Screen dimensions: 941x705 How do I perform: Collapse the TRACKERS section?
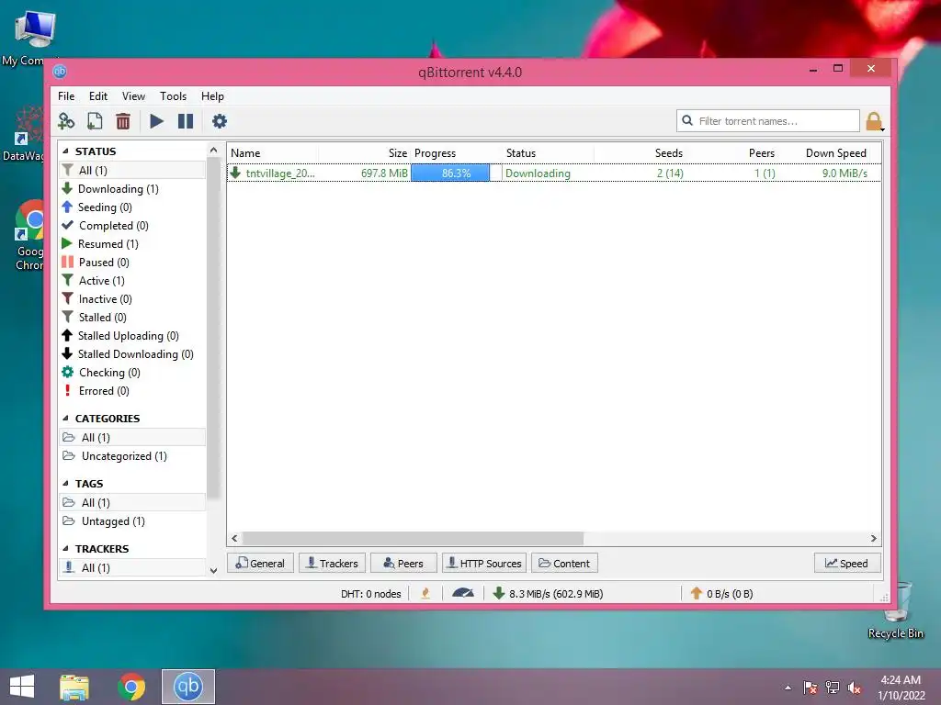(x=66, y=549)
